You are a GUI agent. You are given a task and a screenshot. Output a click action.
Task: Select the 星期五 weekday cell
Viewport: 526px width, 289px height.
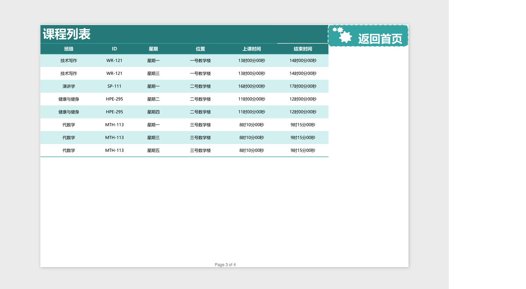[153, 150]
